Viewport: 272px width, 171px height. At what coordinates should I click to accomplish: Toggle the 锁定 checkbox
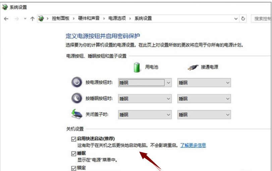73,168
